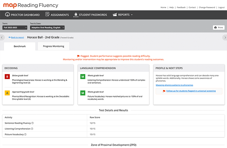Open the Test & Date dropdown
The width and height of the screenshot is (227, 148).
pos(47,28)
